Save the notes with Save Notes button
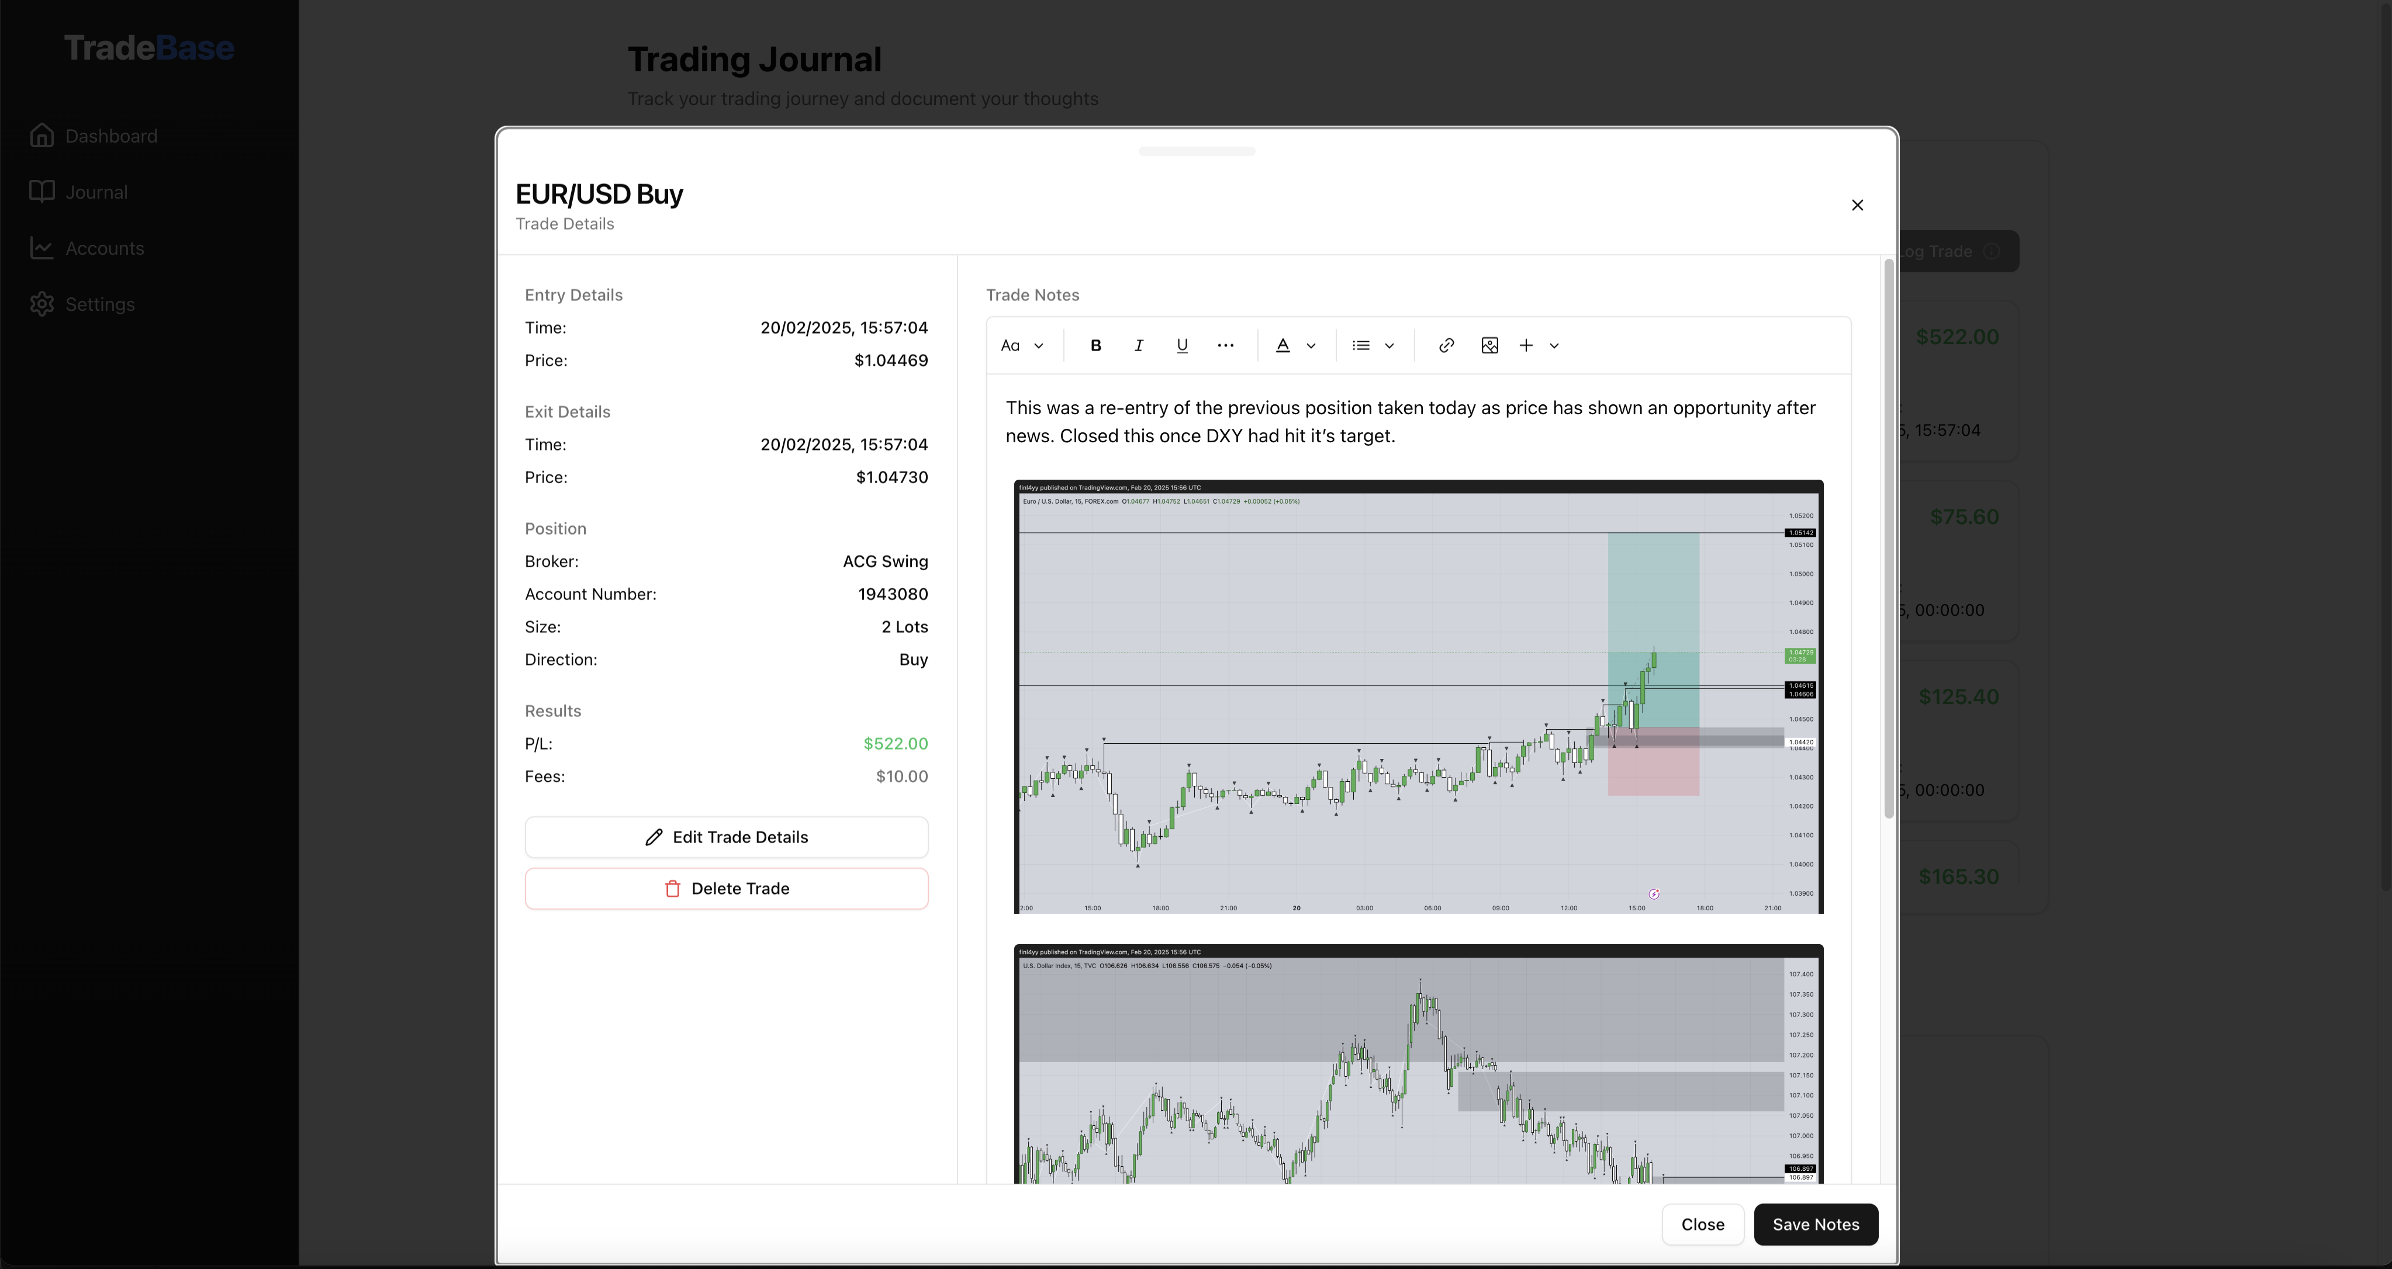2392x1269 pixels. pos(1816,1225)
